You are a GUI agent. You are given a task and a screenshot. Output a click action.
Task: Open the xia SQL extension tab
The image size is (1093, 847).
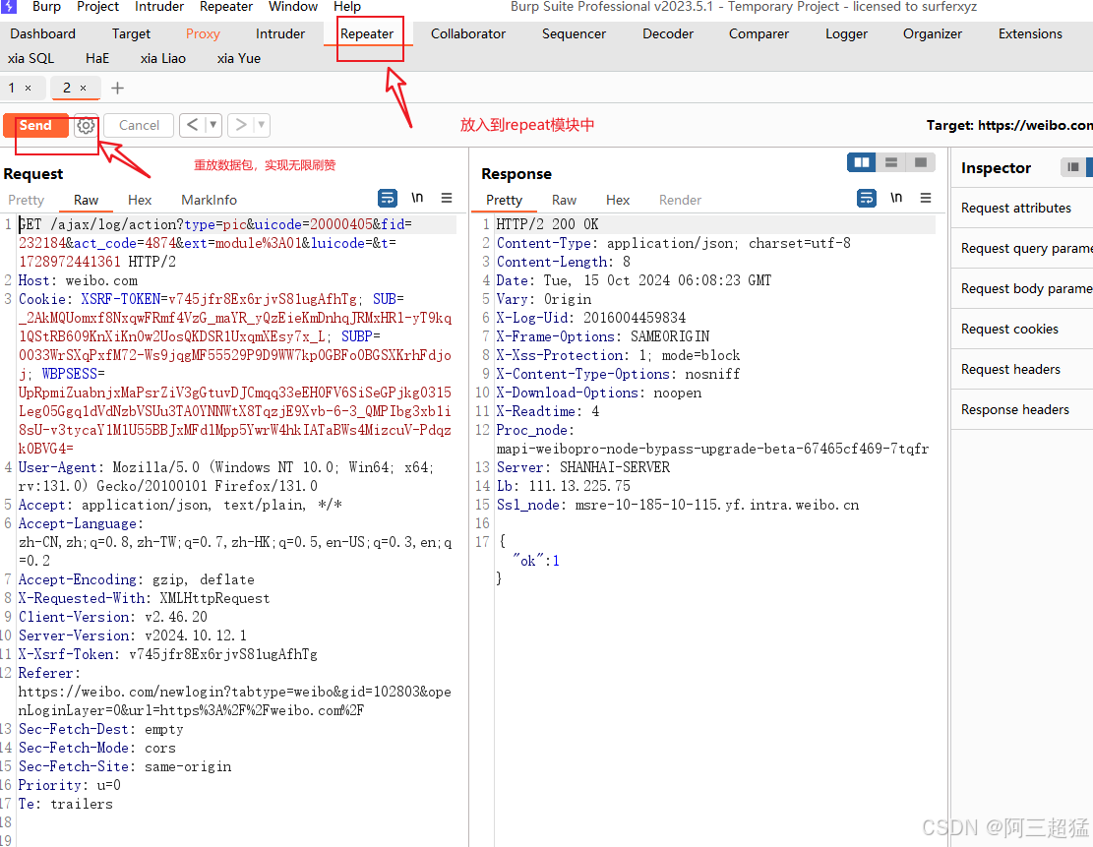(30, 59)
